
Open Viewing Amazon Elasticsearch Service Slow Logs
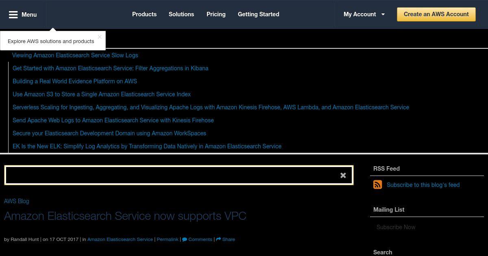[75, 55]
